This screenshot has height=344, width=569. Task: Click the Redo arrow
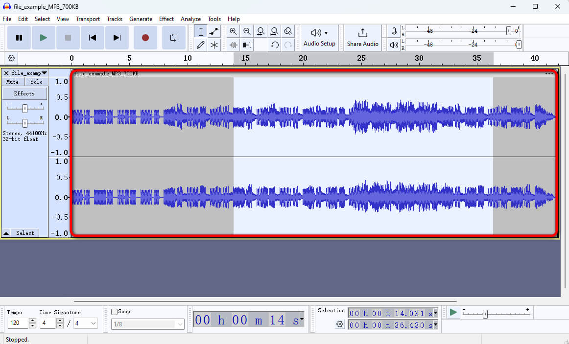[x=288, y=45]
